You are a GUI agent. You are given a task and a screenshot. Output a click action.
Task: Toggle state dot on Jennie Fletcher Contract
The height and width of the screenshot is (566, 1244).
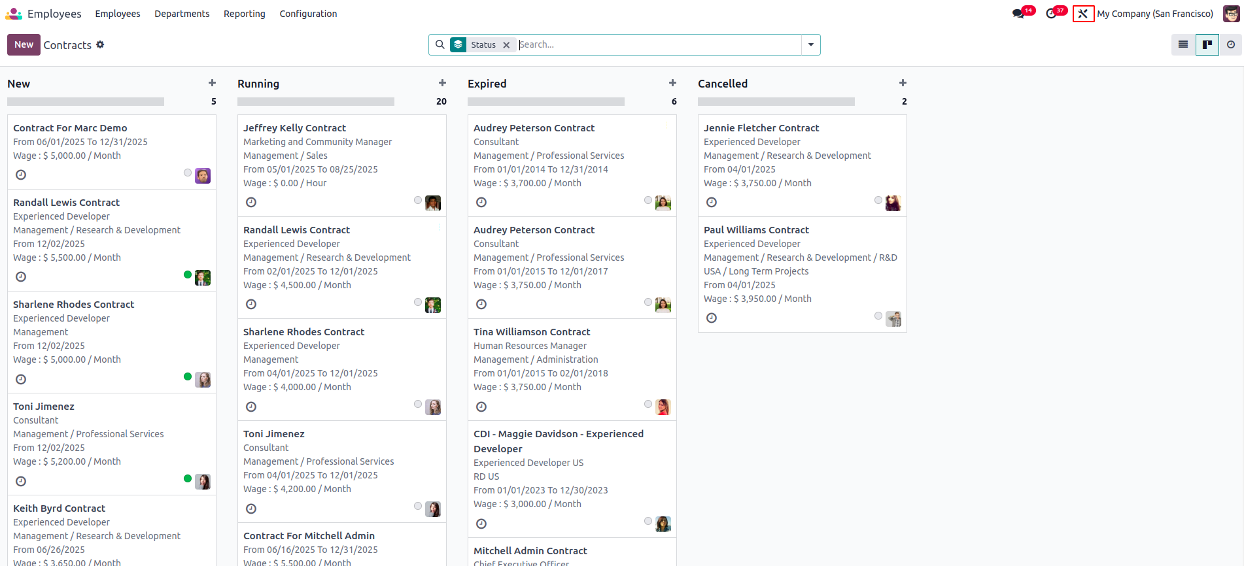(x=878, y=200)
